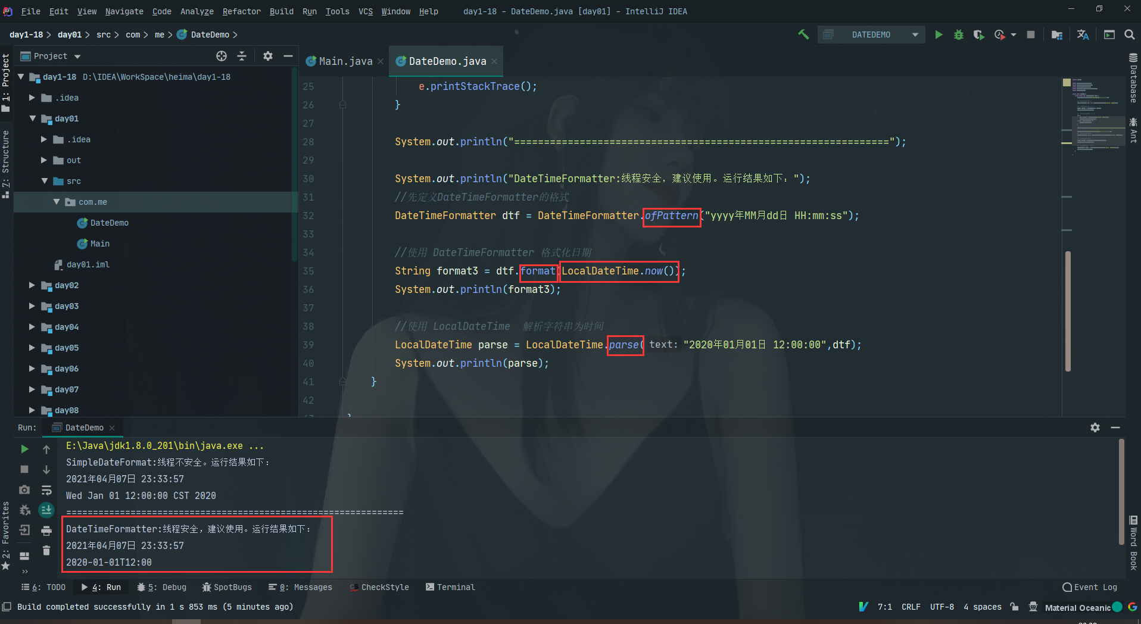Screen dimensions: 1141x624
Task: Run DateDemo with coverage icon
Action: tap(978, 35)
